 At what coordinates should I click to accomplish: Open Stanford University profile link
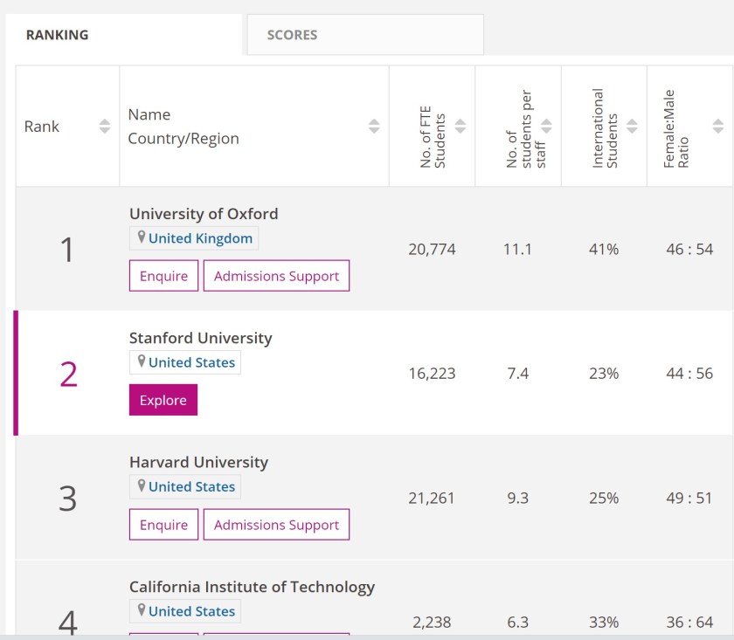click(200, 338)
